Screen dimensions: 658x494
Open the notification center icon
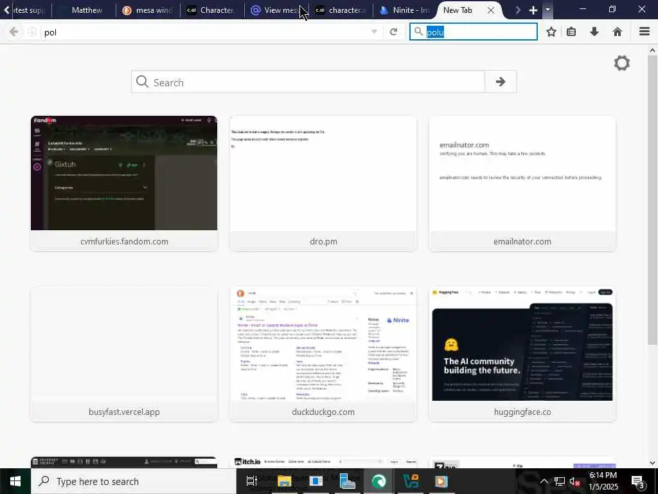coord(637,481)
